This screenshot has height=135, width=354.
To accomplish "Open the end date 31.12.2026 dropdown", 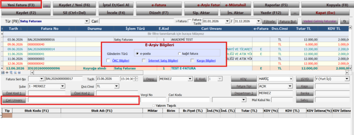I will (x=259, y=21).
